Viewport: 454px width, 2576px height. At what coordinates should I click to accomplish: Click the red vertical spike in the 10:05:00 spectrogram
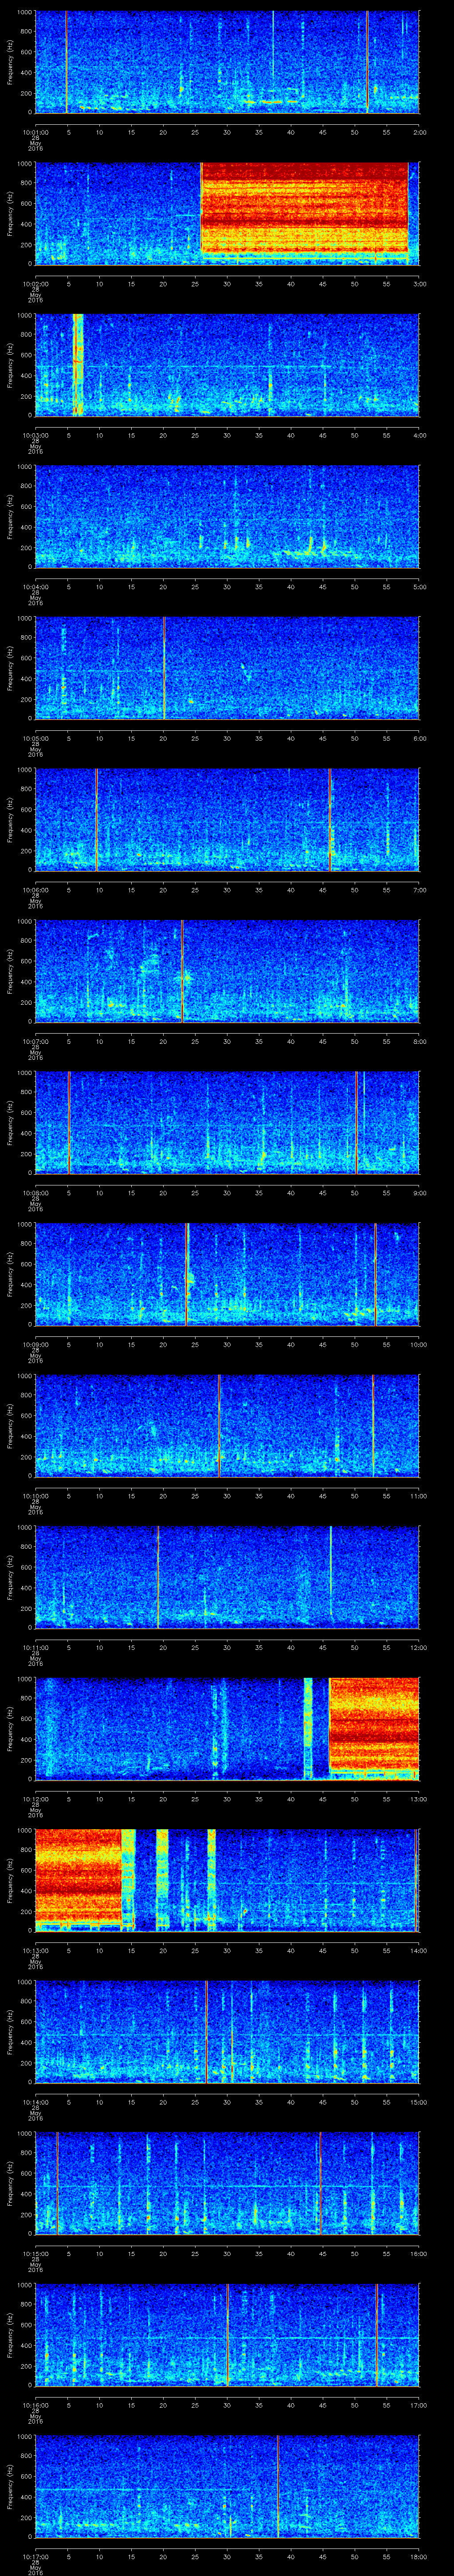pos(164,668)
